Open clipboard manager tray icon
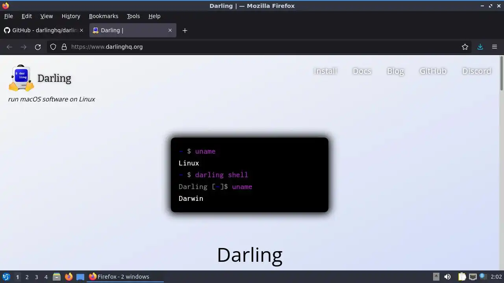 coord(462,277)
